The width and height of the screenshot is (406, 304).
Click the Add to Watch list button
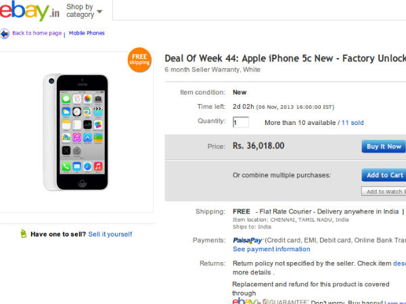384,191
